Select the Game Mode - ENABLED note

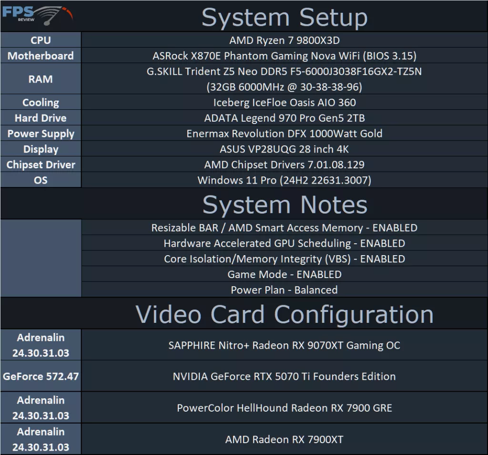tap(285, 274)
